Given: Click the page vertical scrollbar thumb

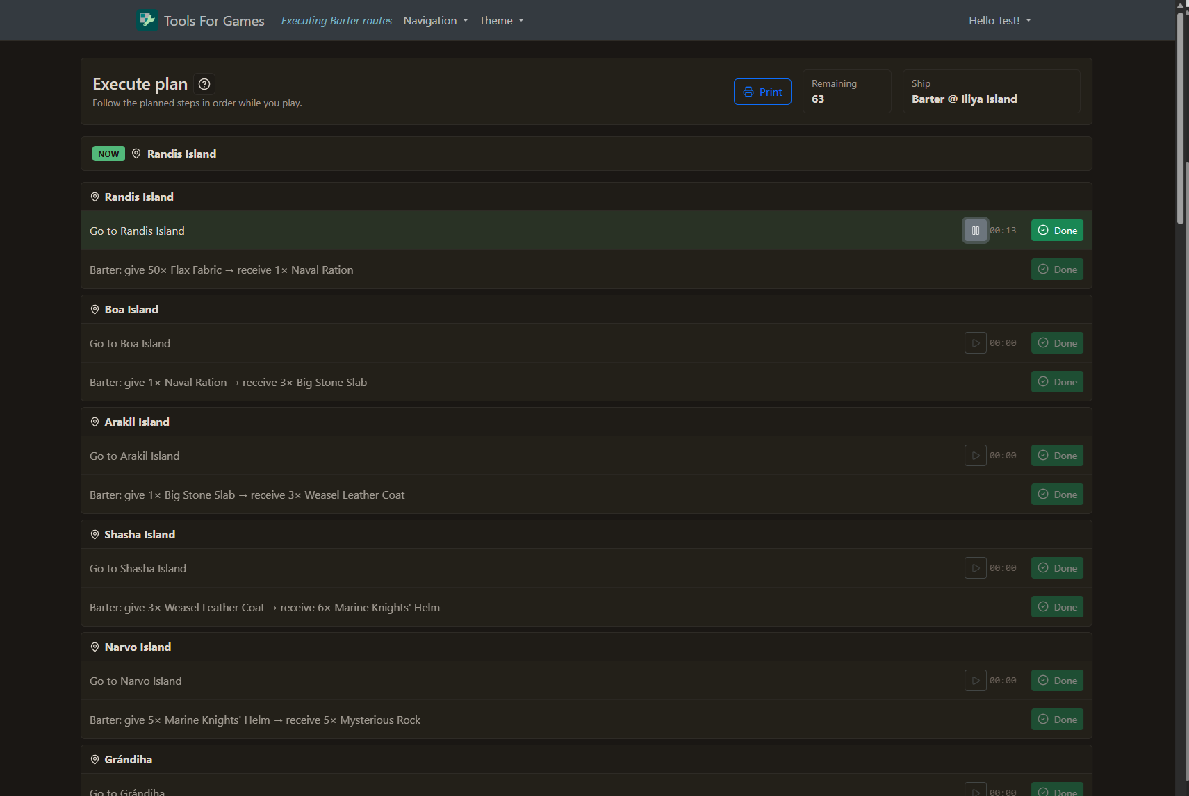Looking at the screenshot, I should click(1180, 118).
